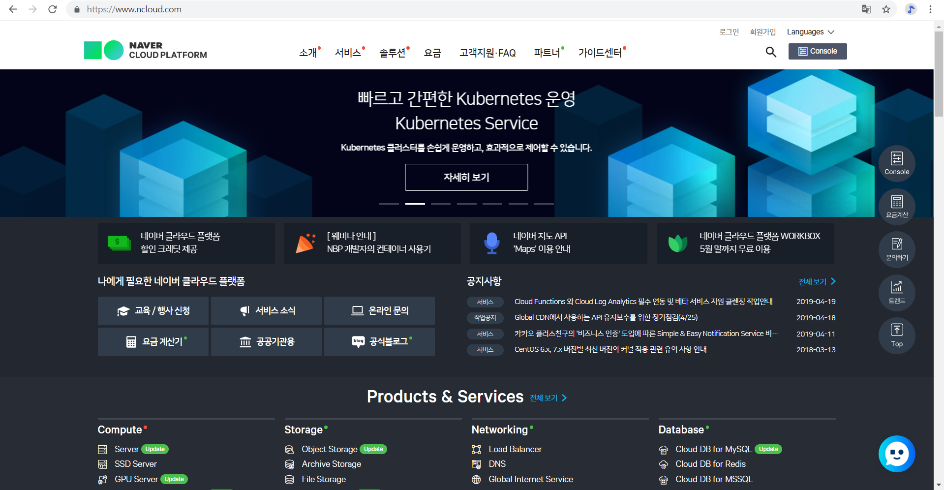Expand the Languages dropdown
The image size is (944, 490).
(x=810, y=32)
